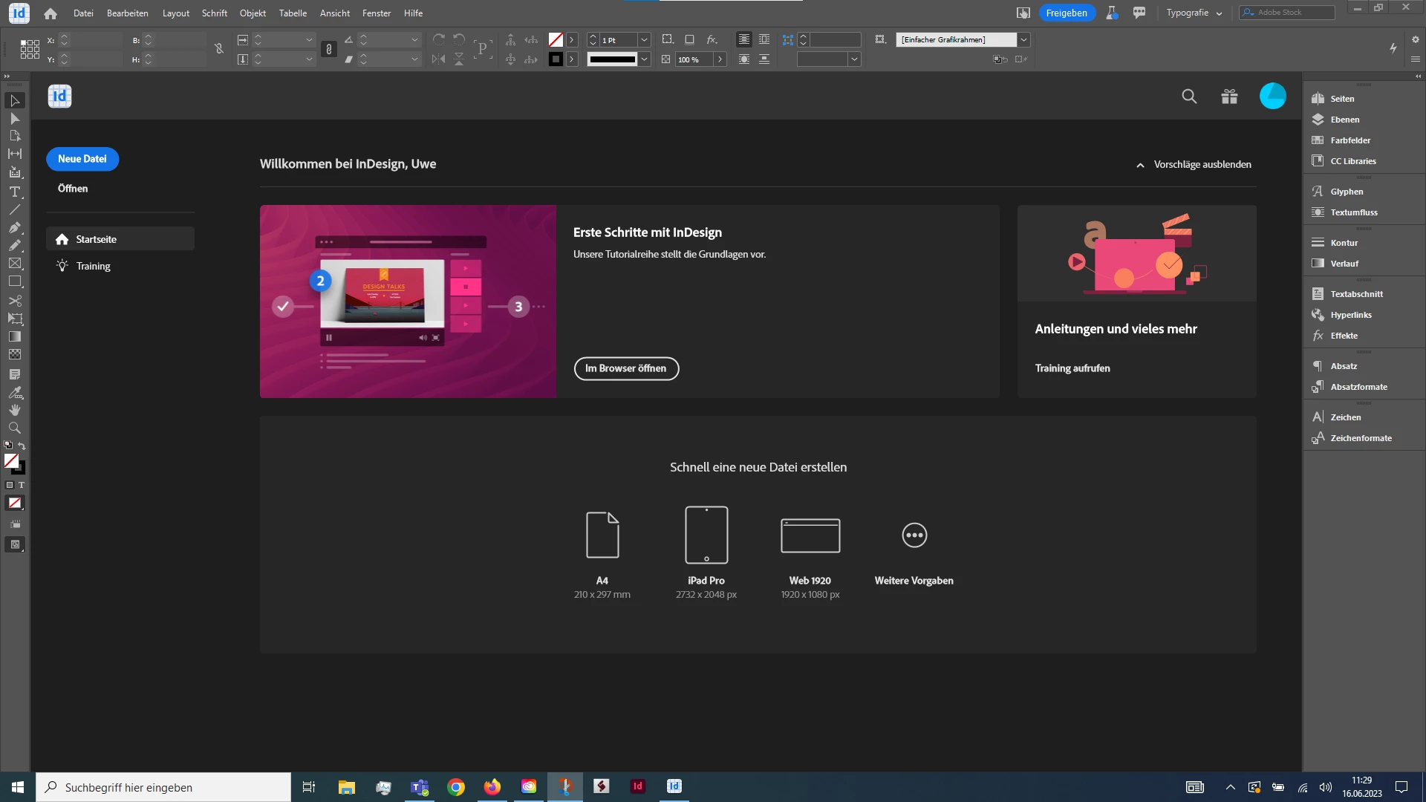Open the Glyphen panel
Image resolution: width=1426 pixels, height=802 pixels.
click(1346, 192)
